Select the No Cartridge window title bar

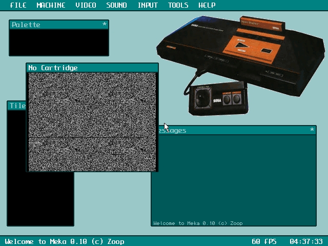92,68
